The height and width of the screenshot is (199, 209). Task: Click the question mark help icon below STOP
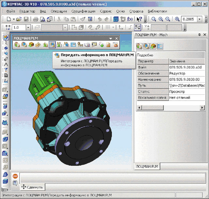[15, 183]
